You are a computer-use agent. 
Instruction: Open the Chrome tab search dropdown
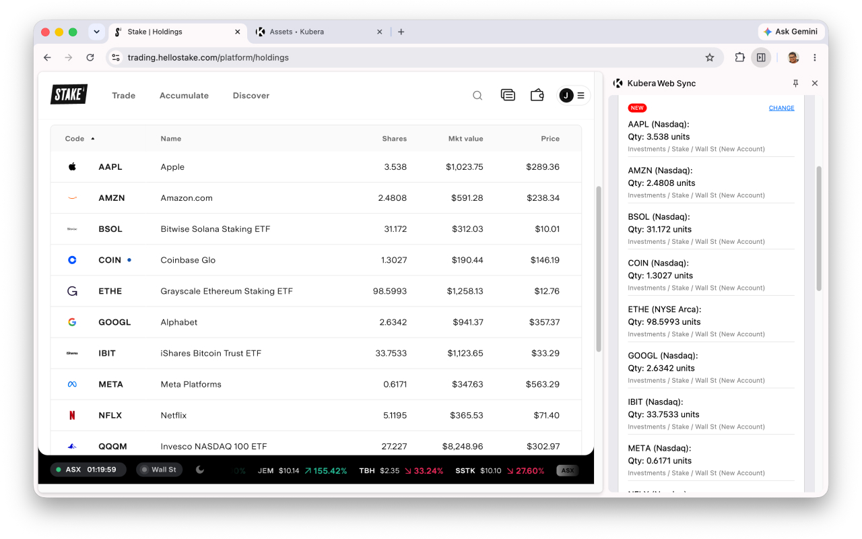click(x=96, y=32)
